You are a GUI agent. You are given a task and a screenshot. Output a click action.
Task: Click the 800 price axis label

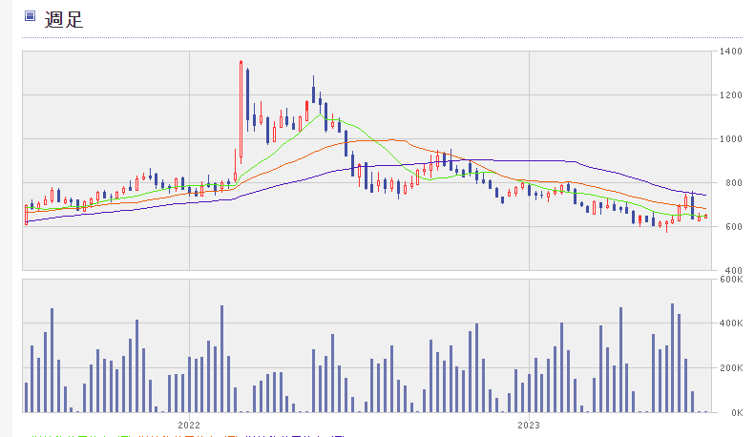click(731, 183)
